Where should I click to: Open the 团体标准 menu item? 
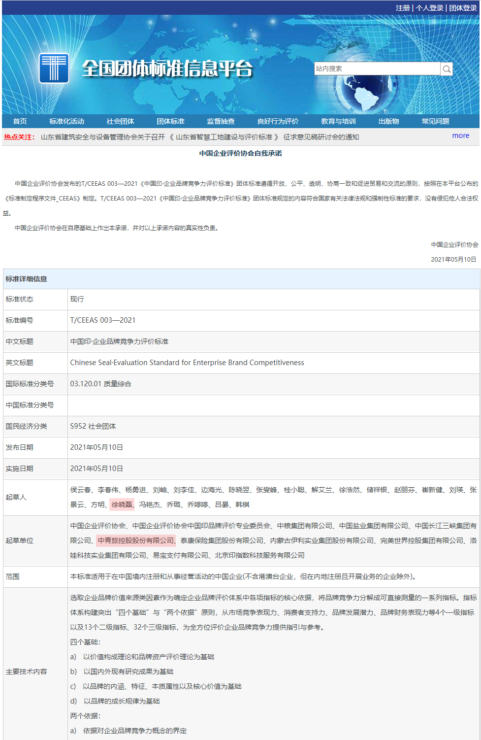pyautogui.click(x=171, y=121)
